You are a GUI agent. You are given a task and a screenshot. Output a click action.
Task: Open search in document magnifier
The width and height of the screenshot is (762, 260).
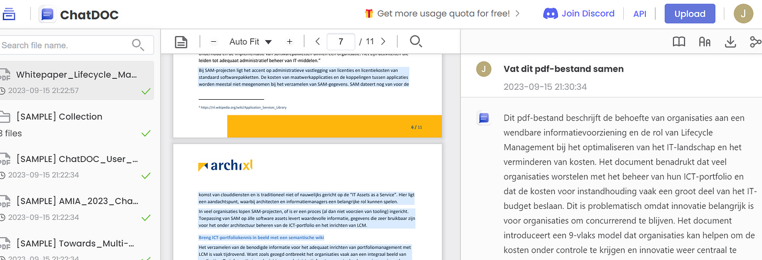pyautogui.click(x=416, y=42)
